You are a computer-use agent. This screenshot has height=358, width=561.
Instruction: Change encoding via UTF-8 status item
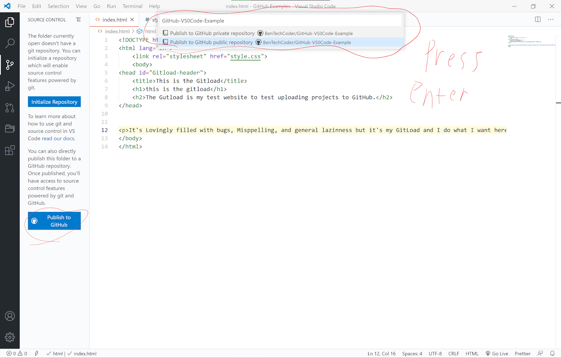tap(435, 353)
